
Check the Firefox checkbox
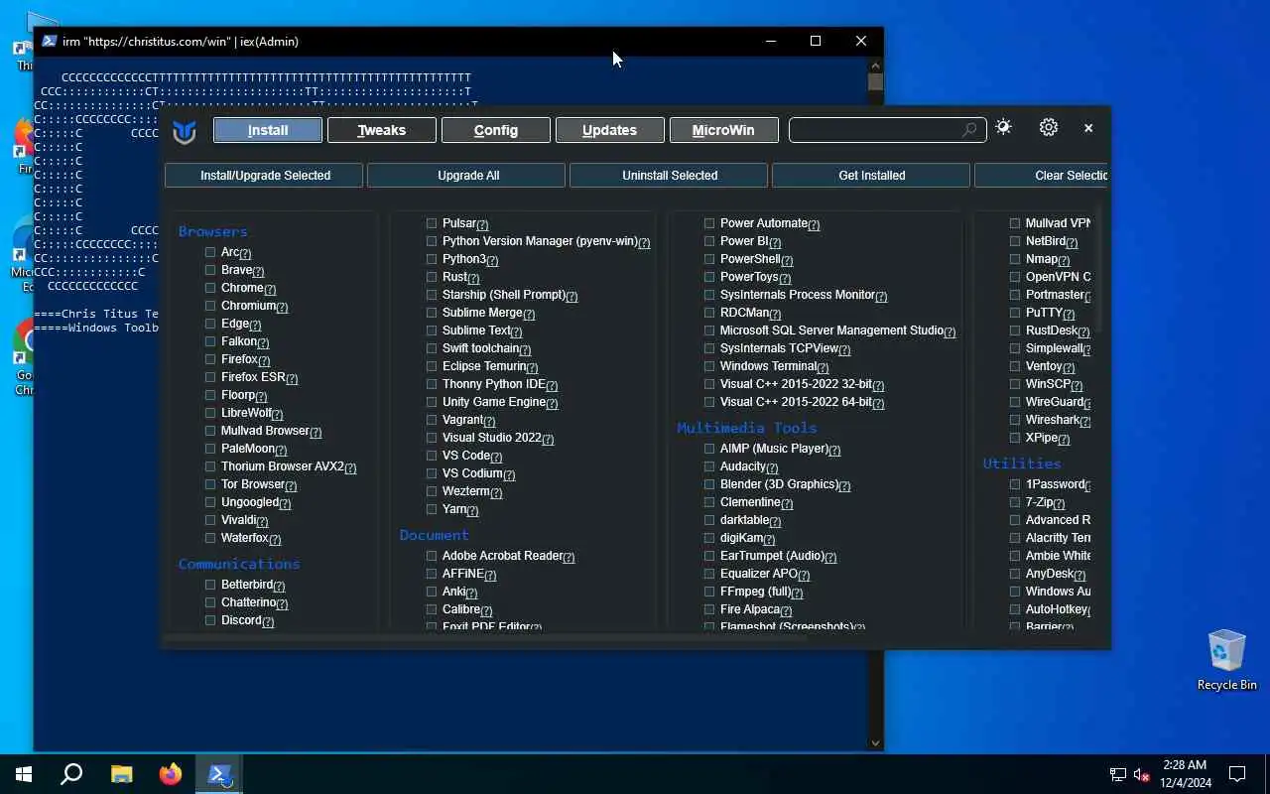coord(210,359)
